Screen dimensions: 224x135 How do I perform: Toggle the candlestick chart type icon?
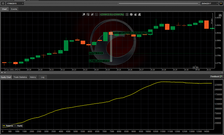[x=92, y=15]
